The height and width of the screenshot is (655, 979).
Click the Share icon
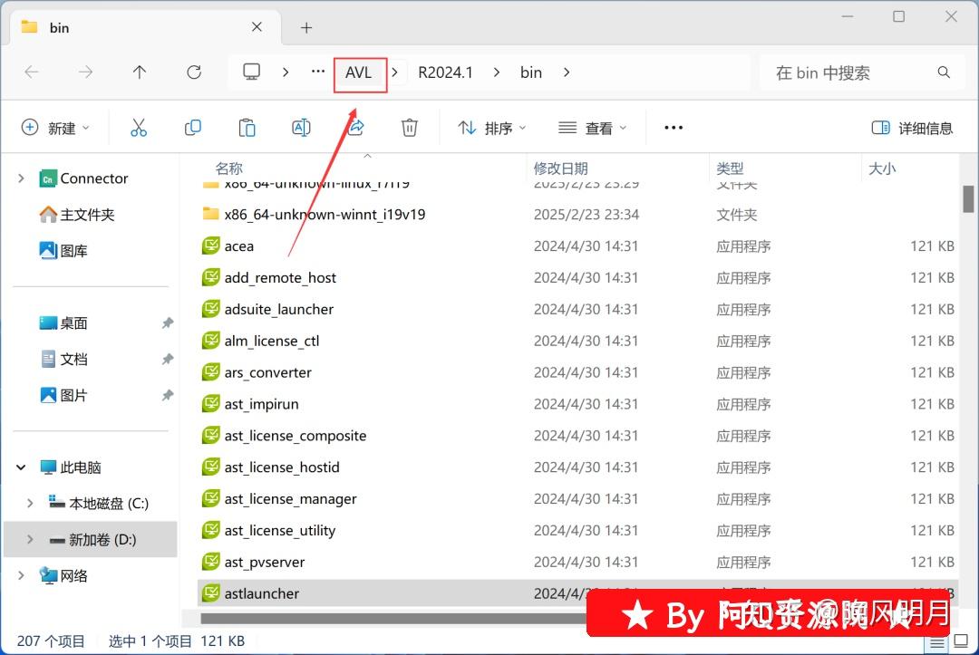(x=355, y=127)
